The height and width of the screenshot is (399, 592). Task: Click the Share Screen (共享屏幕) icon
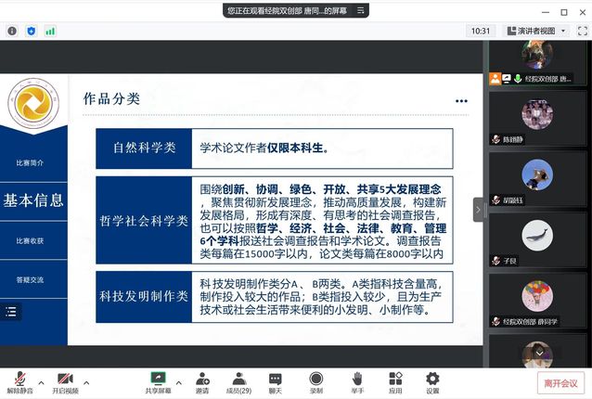pos(158,380)
